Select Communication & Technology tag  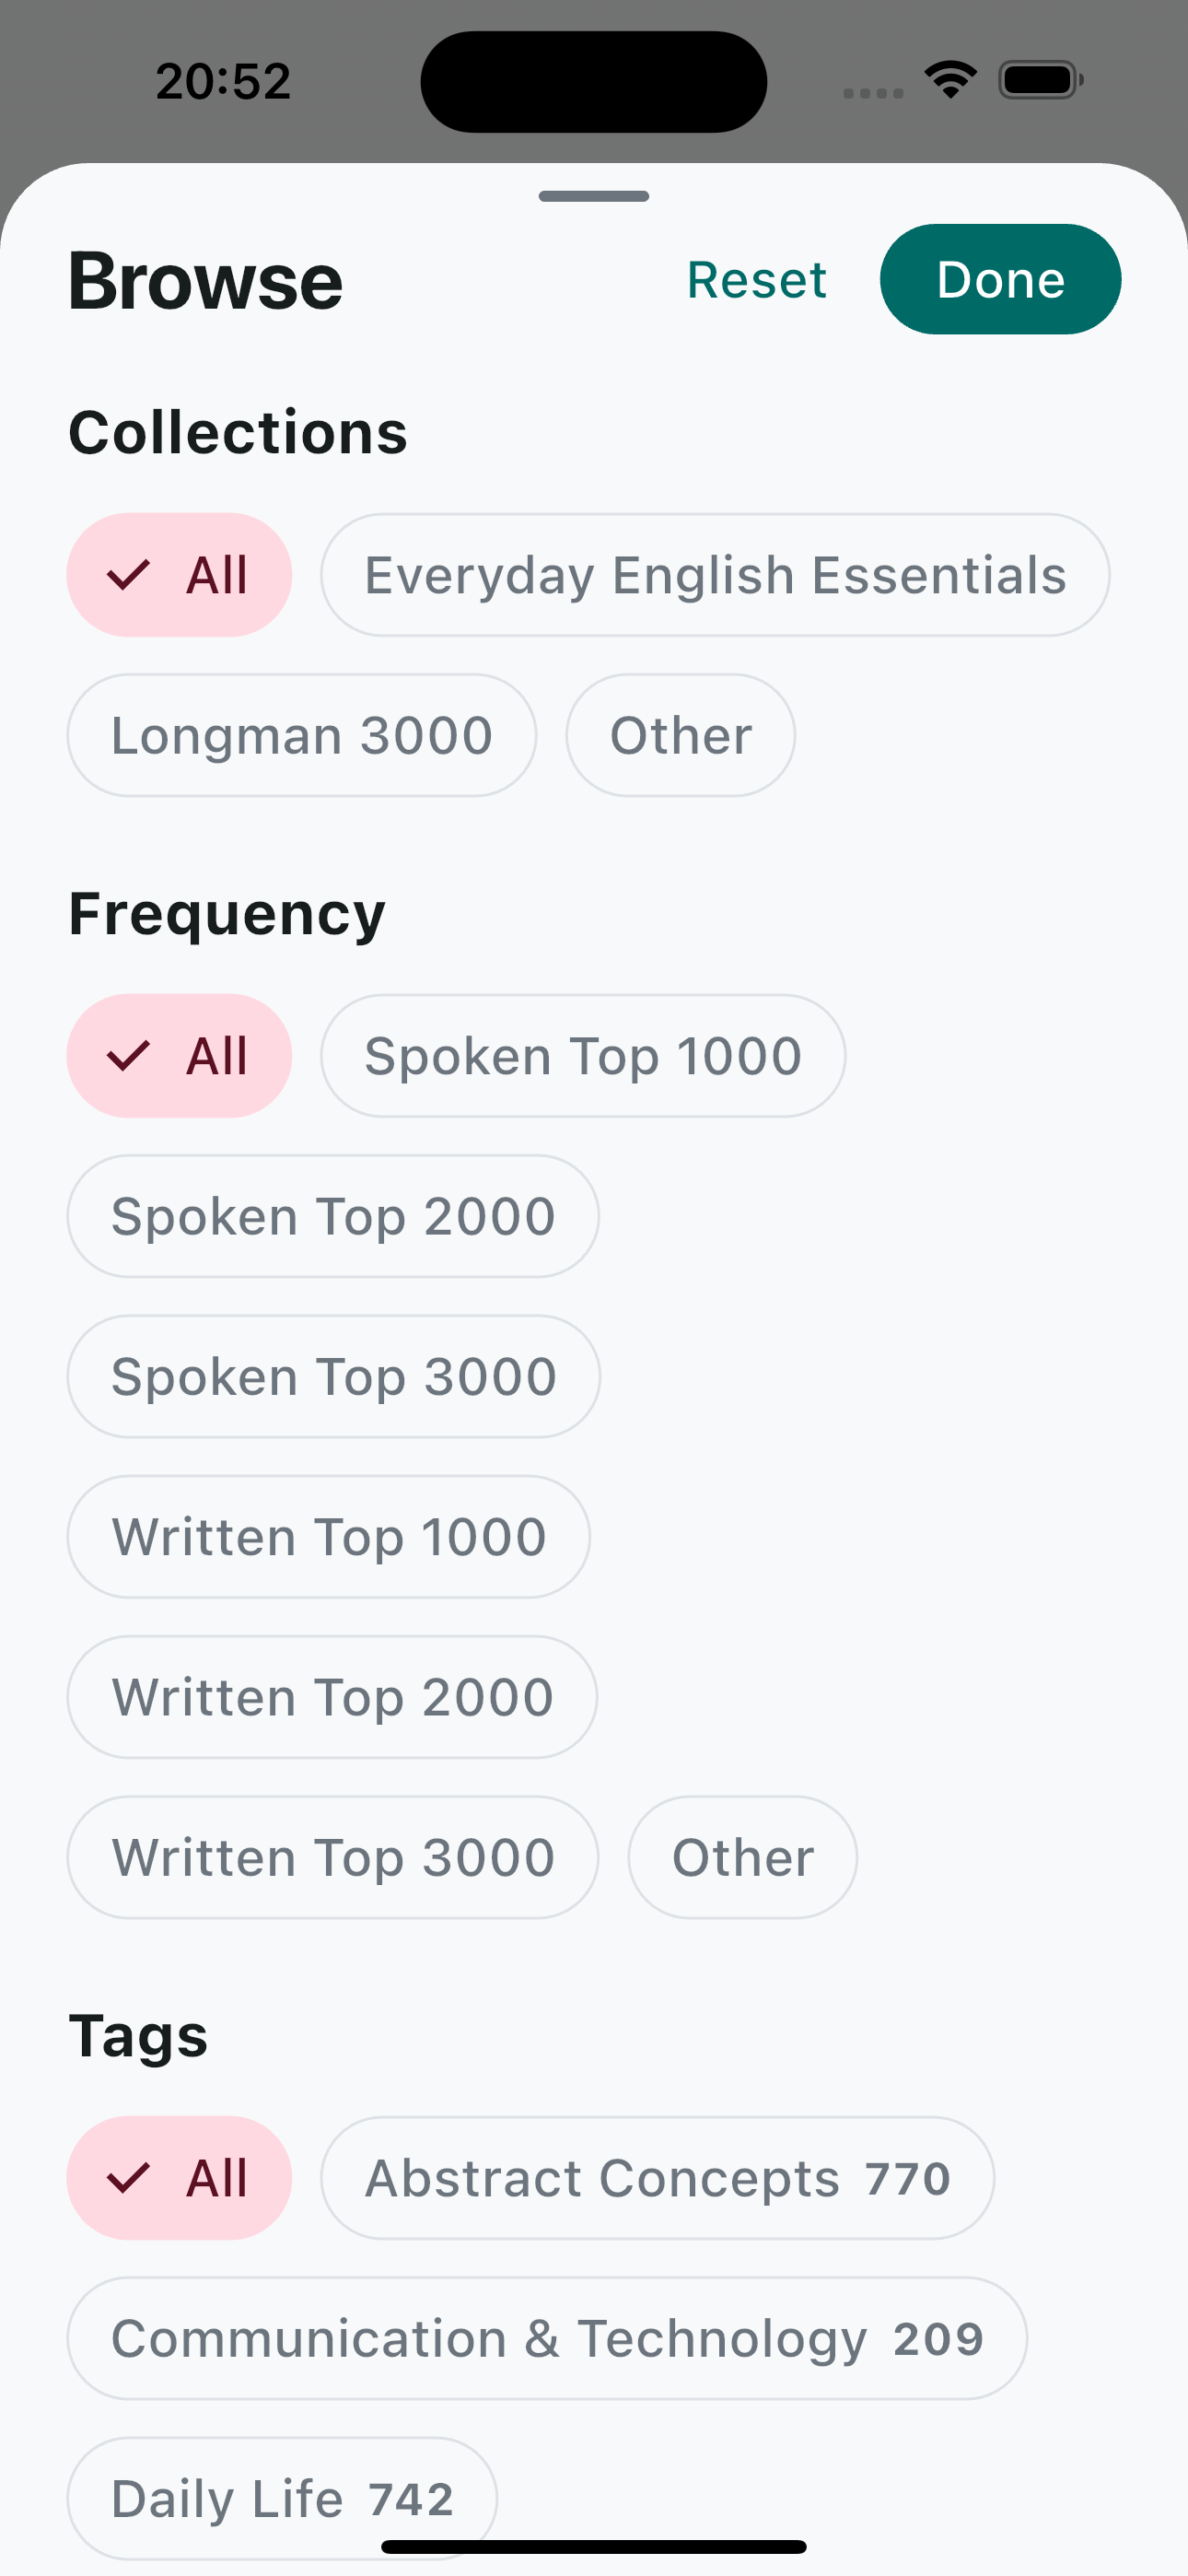[x=547, y=2338]
